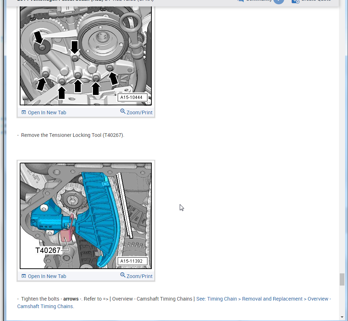This screenshot has height=321, width=348.
Task: Open the A15-11392 diagram in a new tab
Action: 44,276
